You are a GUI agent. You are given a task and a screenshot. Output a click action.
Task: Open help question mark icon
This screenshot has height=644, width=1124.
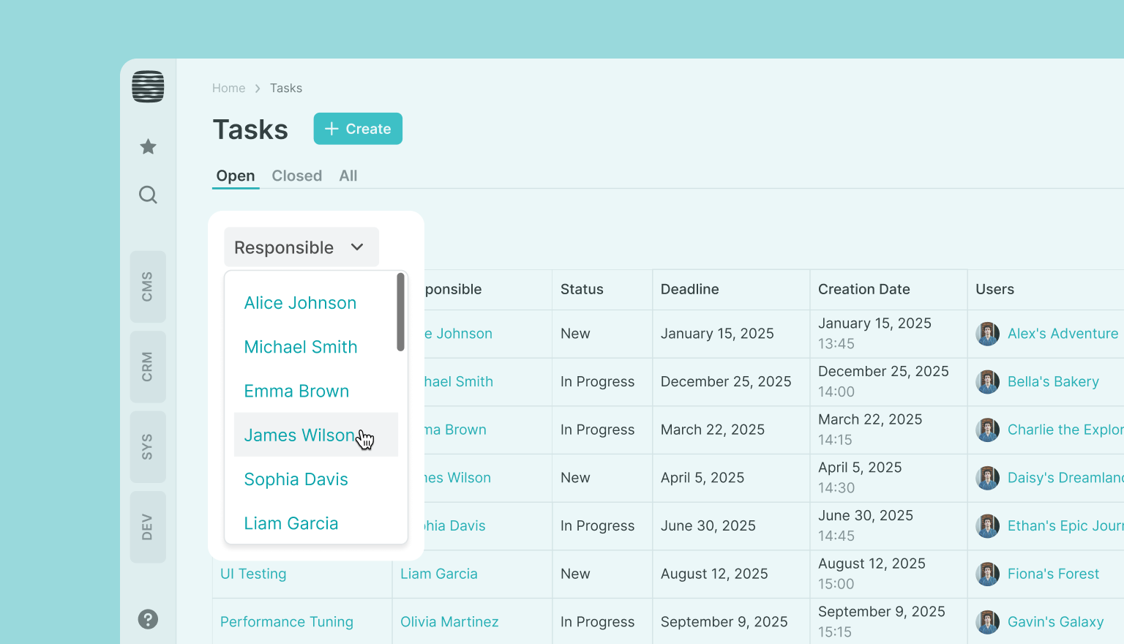(148, 619)
